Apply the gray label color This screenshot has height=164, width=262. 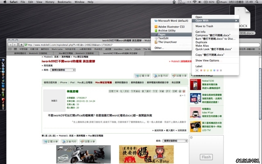click(221, 70)
